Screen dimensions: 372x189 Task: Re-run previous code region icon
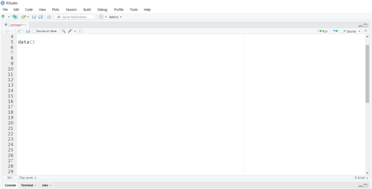[x=335, y=31]
